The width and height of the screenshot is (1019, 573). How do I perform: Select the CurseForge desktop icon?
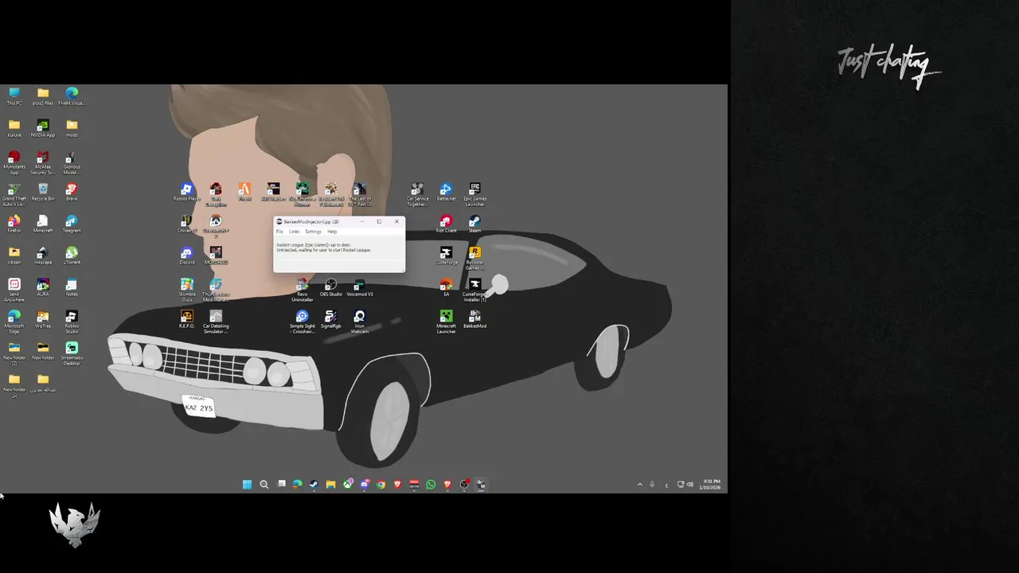[446, 255]
